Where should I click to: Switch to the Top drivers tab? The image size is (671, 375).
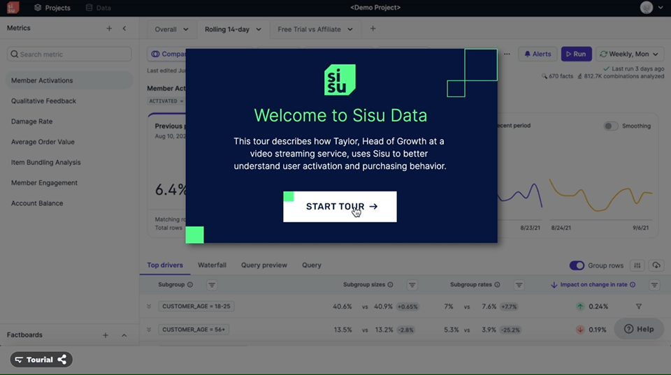(165, 265)
